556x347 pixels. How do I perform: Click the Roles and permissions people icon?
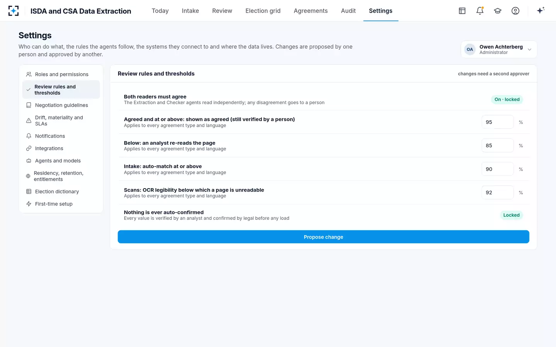pyautogui.click(x=29, y=74)
